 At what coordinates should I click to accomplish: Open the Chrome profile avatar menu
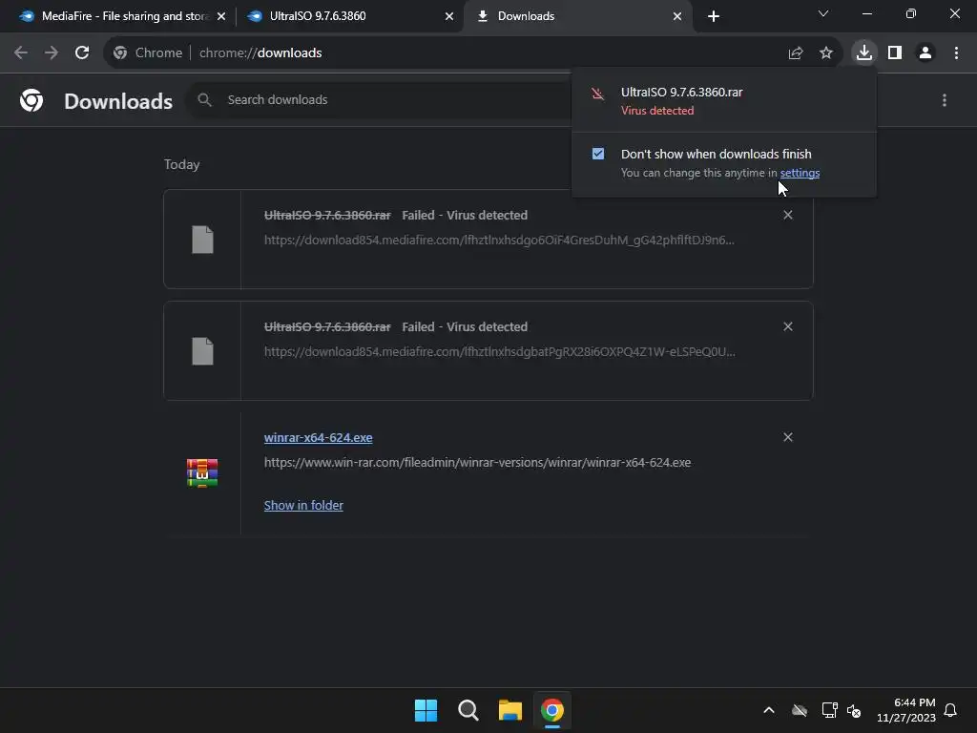click(925, 53)
